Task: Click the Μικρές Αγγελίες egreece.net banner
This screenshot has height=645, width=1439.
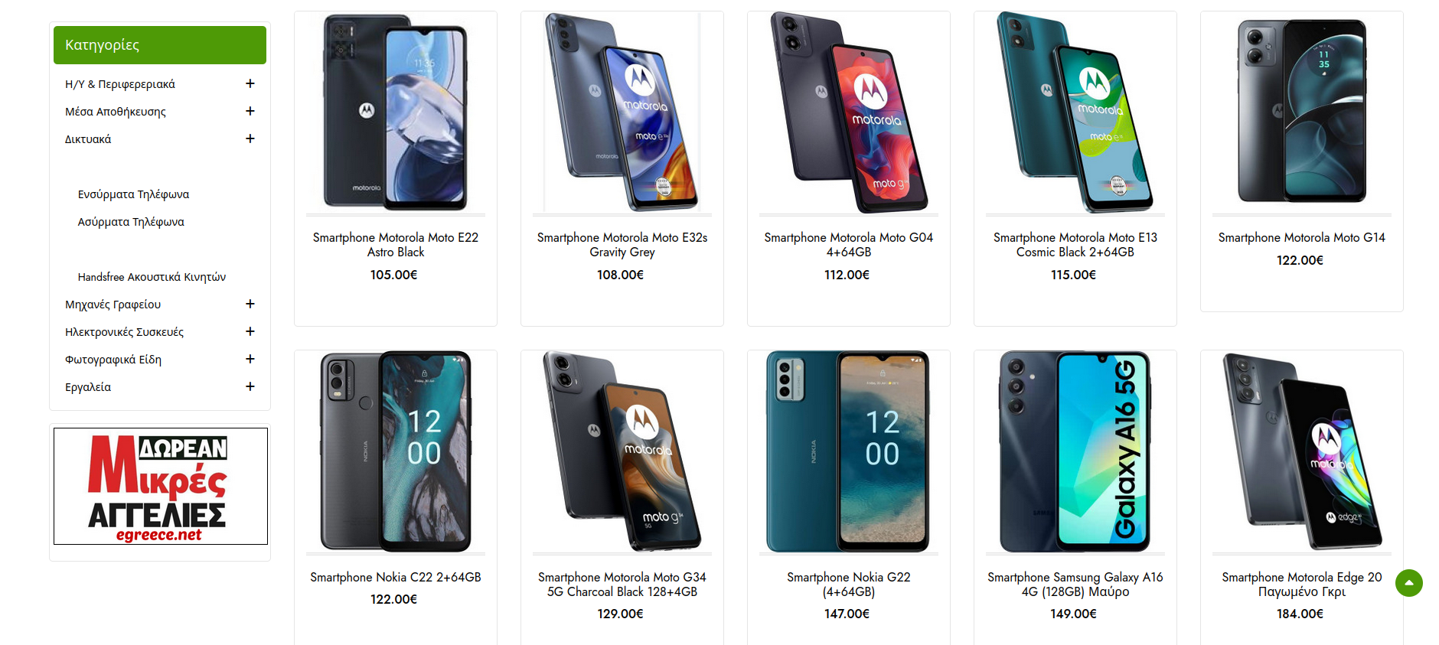Action: [161, 486]
